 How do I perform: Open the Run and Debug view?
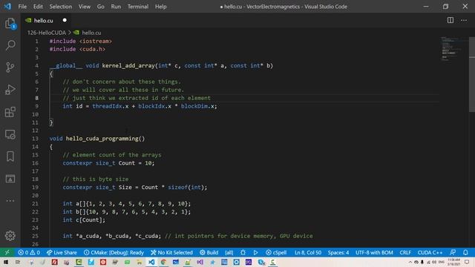10,90
